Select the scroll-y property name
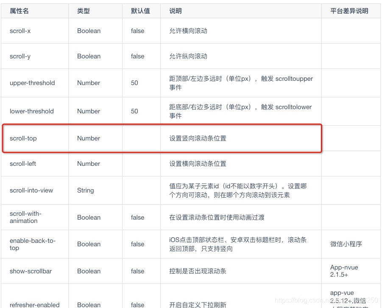The image size is (382, 308). point(20,56)
